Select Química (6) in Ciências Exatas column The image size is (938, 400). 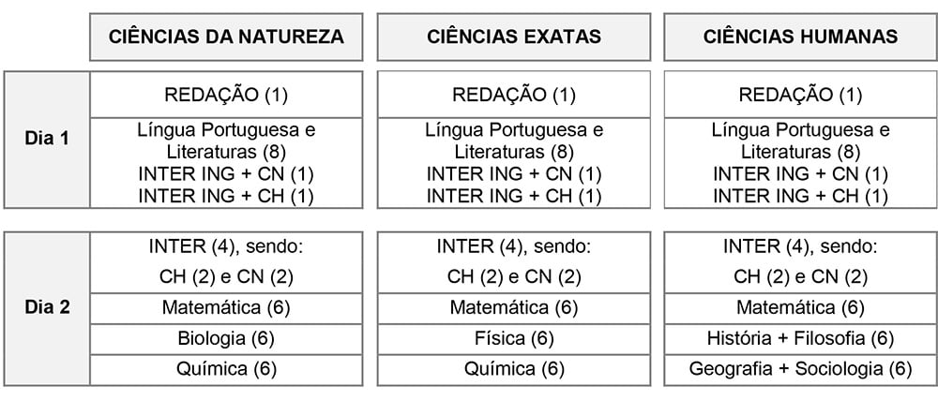point(514,369)
